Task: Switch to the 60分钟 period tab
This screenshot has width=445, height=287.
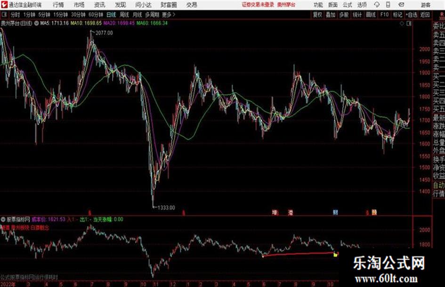Action: pos(96,15)
